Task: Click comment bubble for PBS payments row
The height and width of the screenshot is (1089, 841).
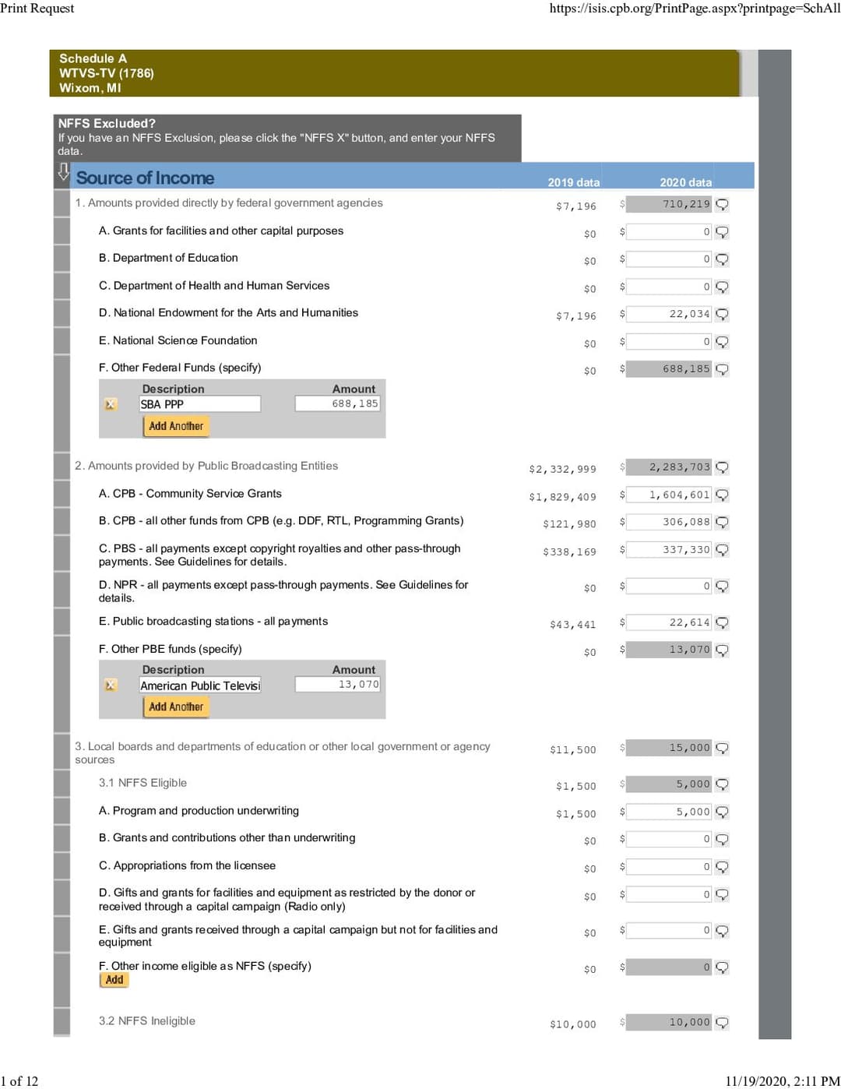Action: coord(722,550)
